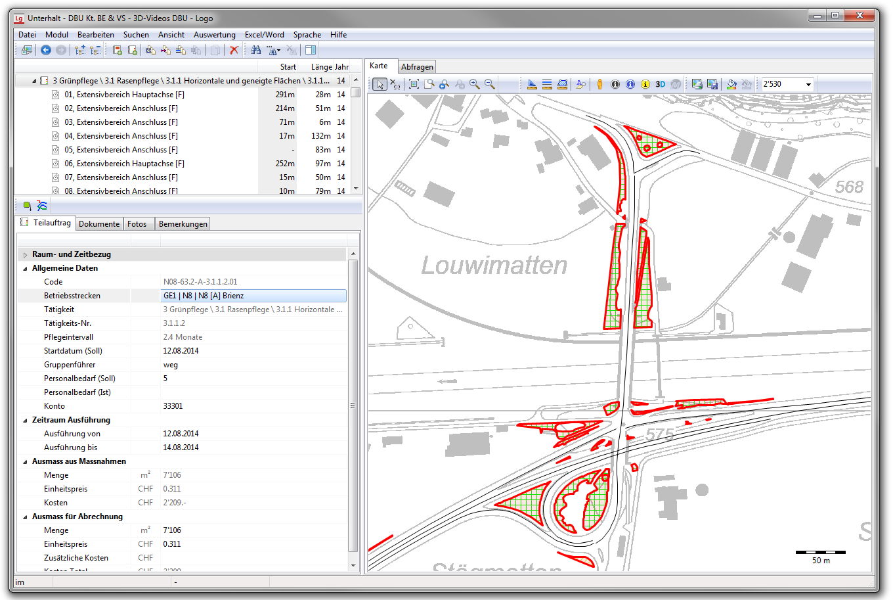Select the map zoom in magnifier

click(x=475, y=84)
